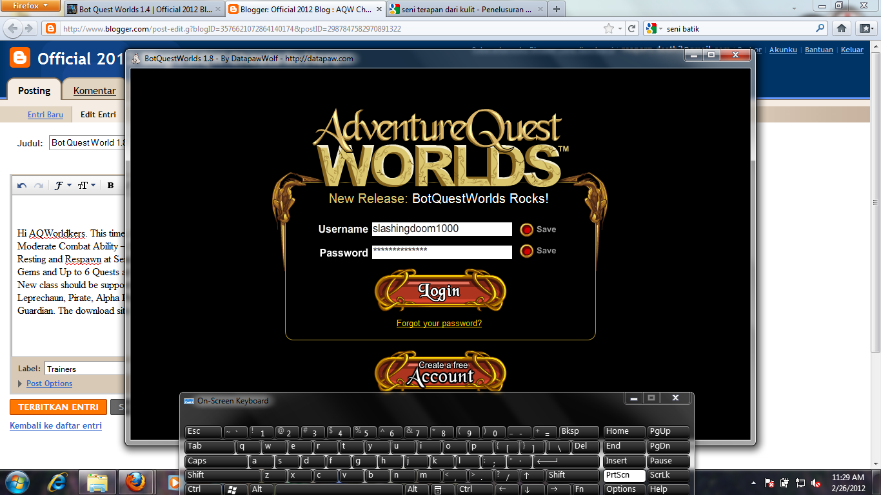Open a new Firefox tab
This screenshot has height=495, width=881.
(x=556, y=9)
